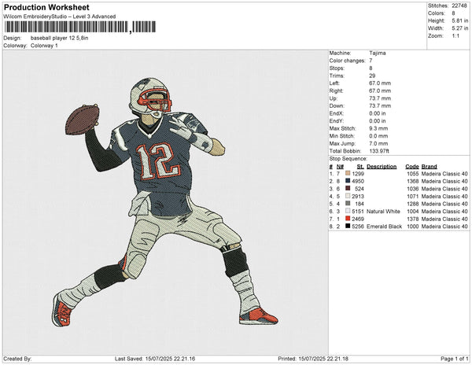Click 'Madeira Classic 40' brand in code 1055 row
This screenshot has width=472, height=365.
pyautogui.click(x=444, y=174)
